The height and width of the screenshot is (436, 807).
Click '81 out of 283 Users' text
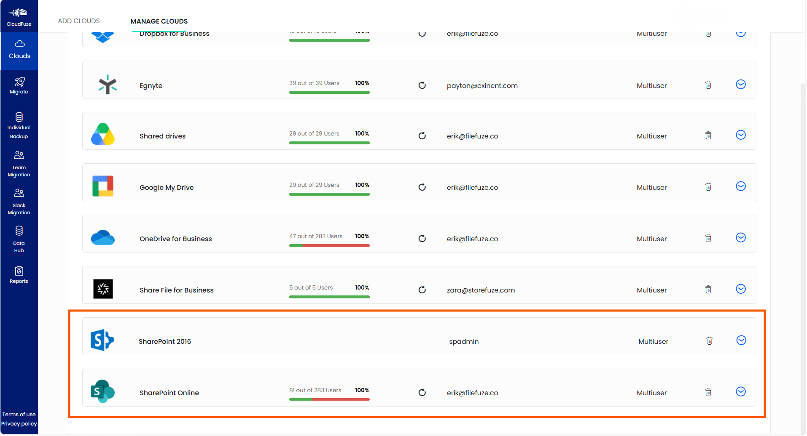click(x=315, y=391)
